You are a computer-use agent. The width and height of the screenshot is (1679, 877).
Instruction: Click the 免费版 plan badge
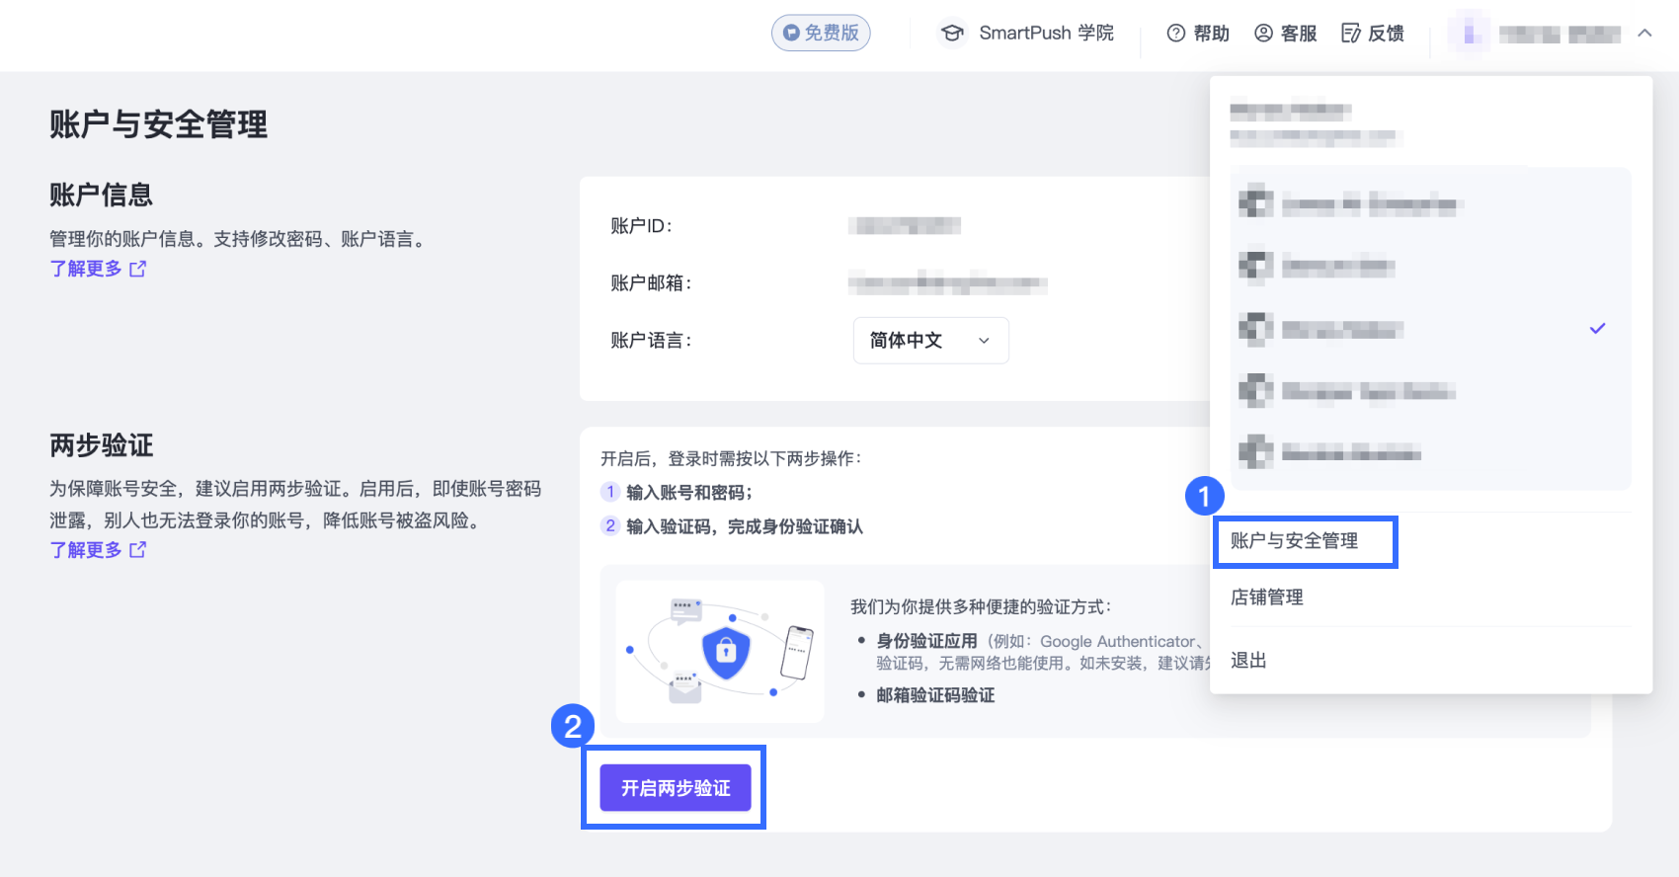click(x=821, y=33)
